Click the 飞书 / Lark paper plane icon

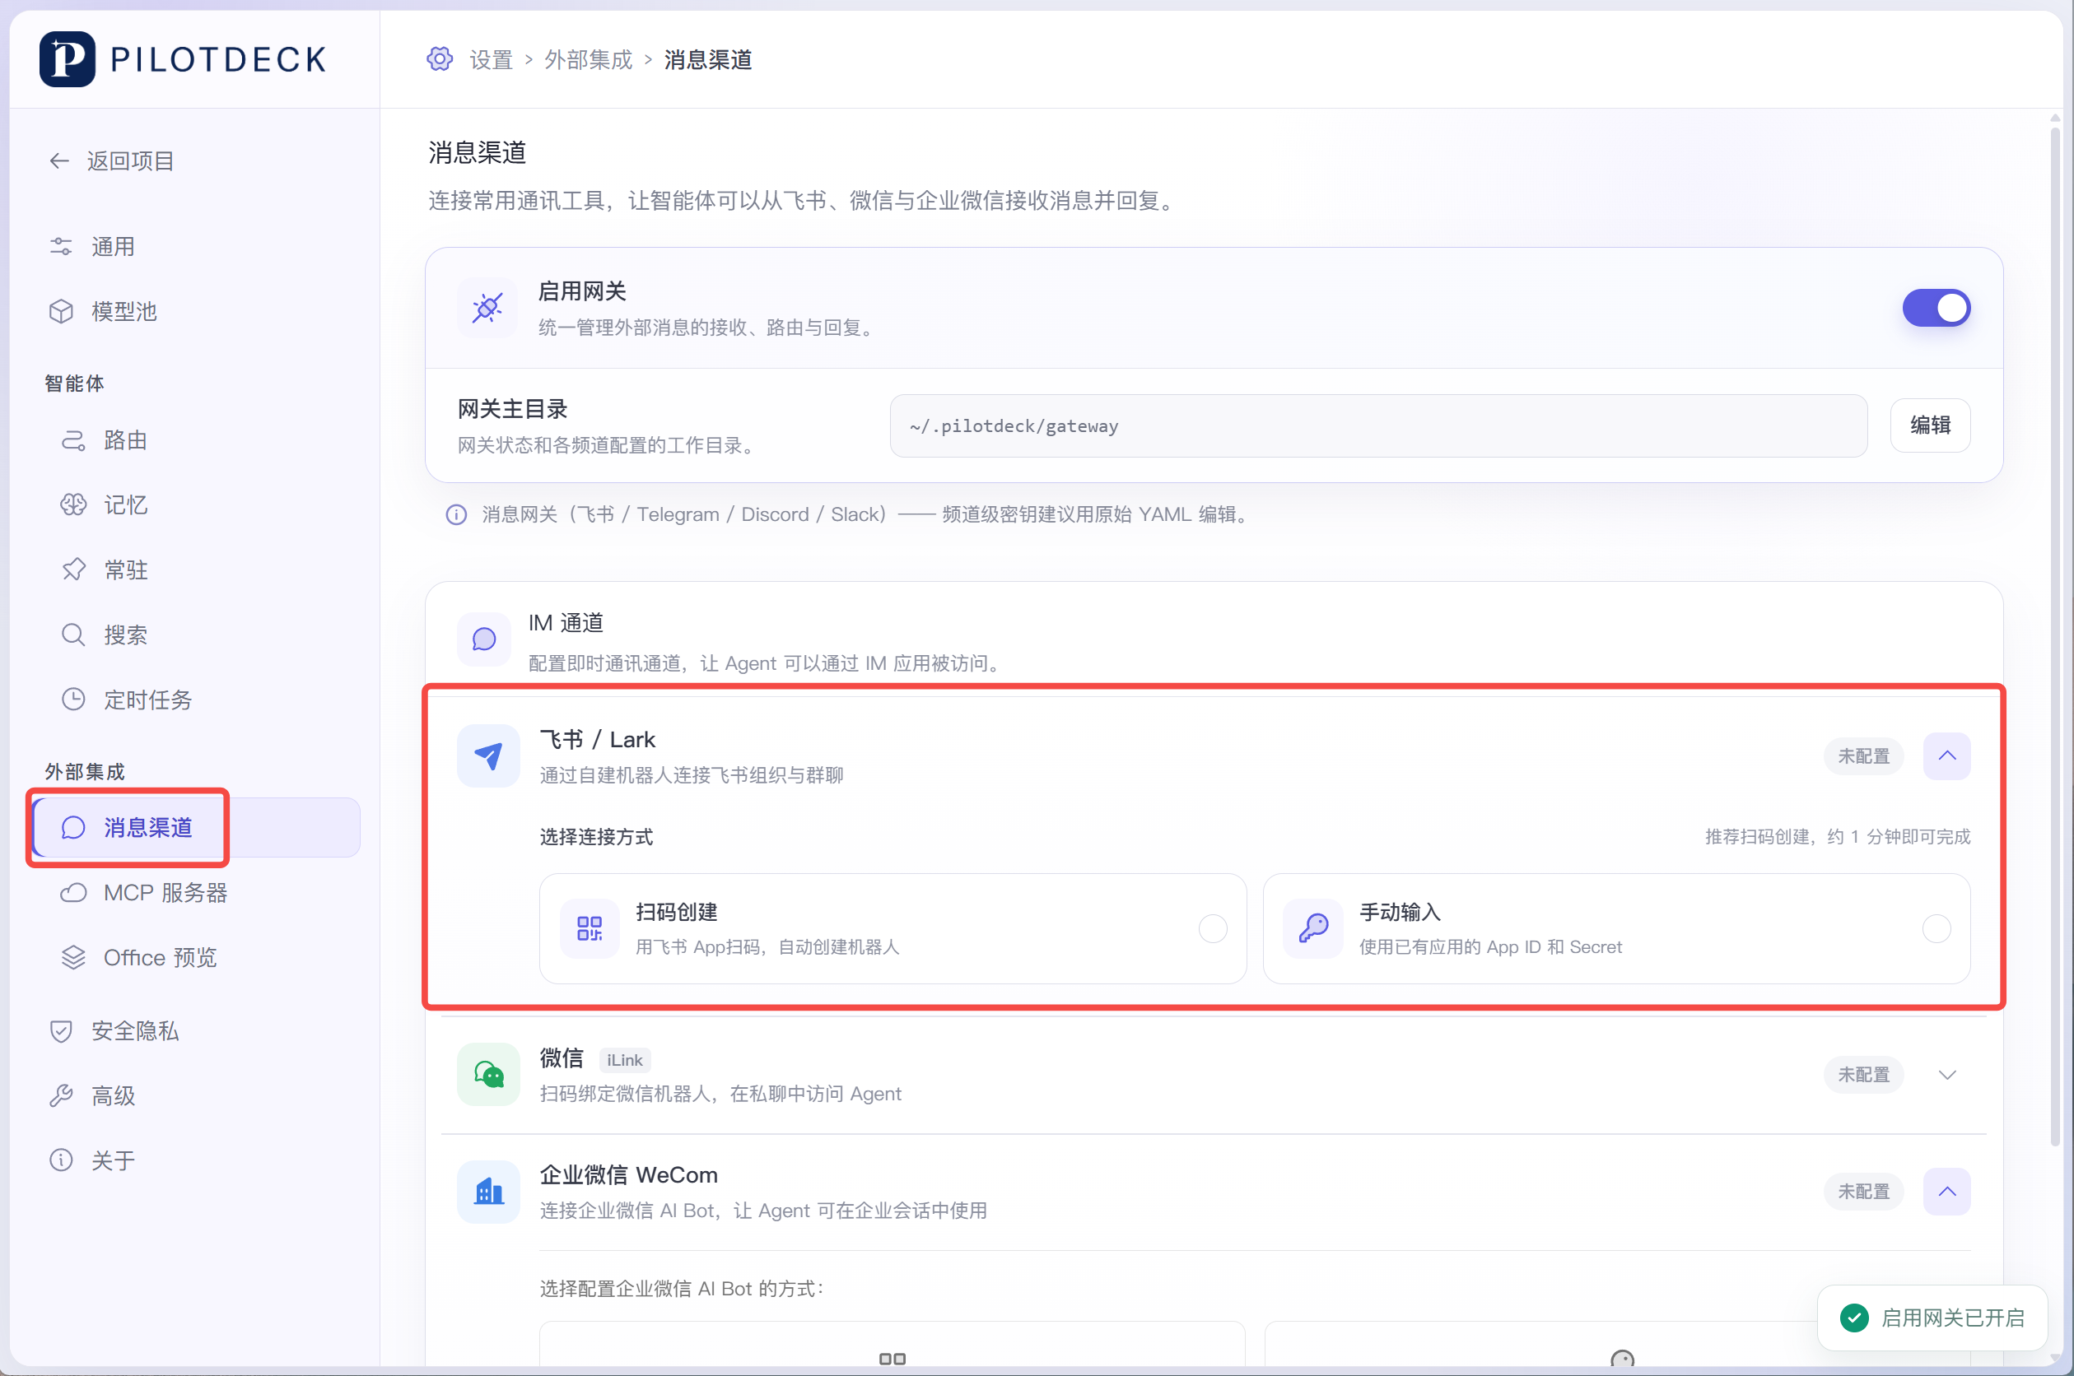[488, 755]
